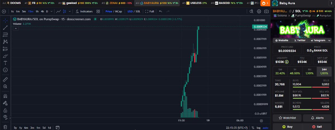Open the quick search icon

click(252, 11)
